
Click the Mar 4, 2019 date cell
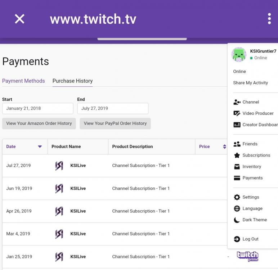[x=18, y=234]
